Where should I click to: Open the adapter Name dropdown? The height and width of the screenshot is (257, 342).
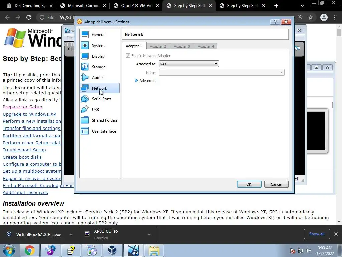[221, 72]
